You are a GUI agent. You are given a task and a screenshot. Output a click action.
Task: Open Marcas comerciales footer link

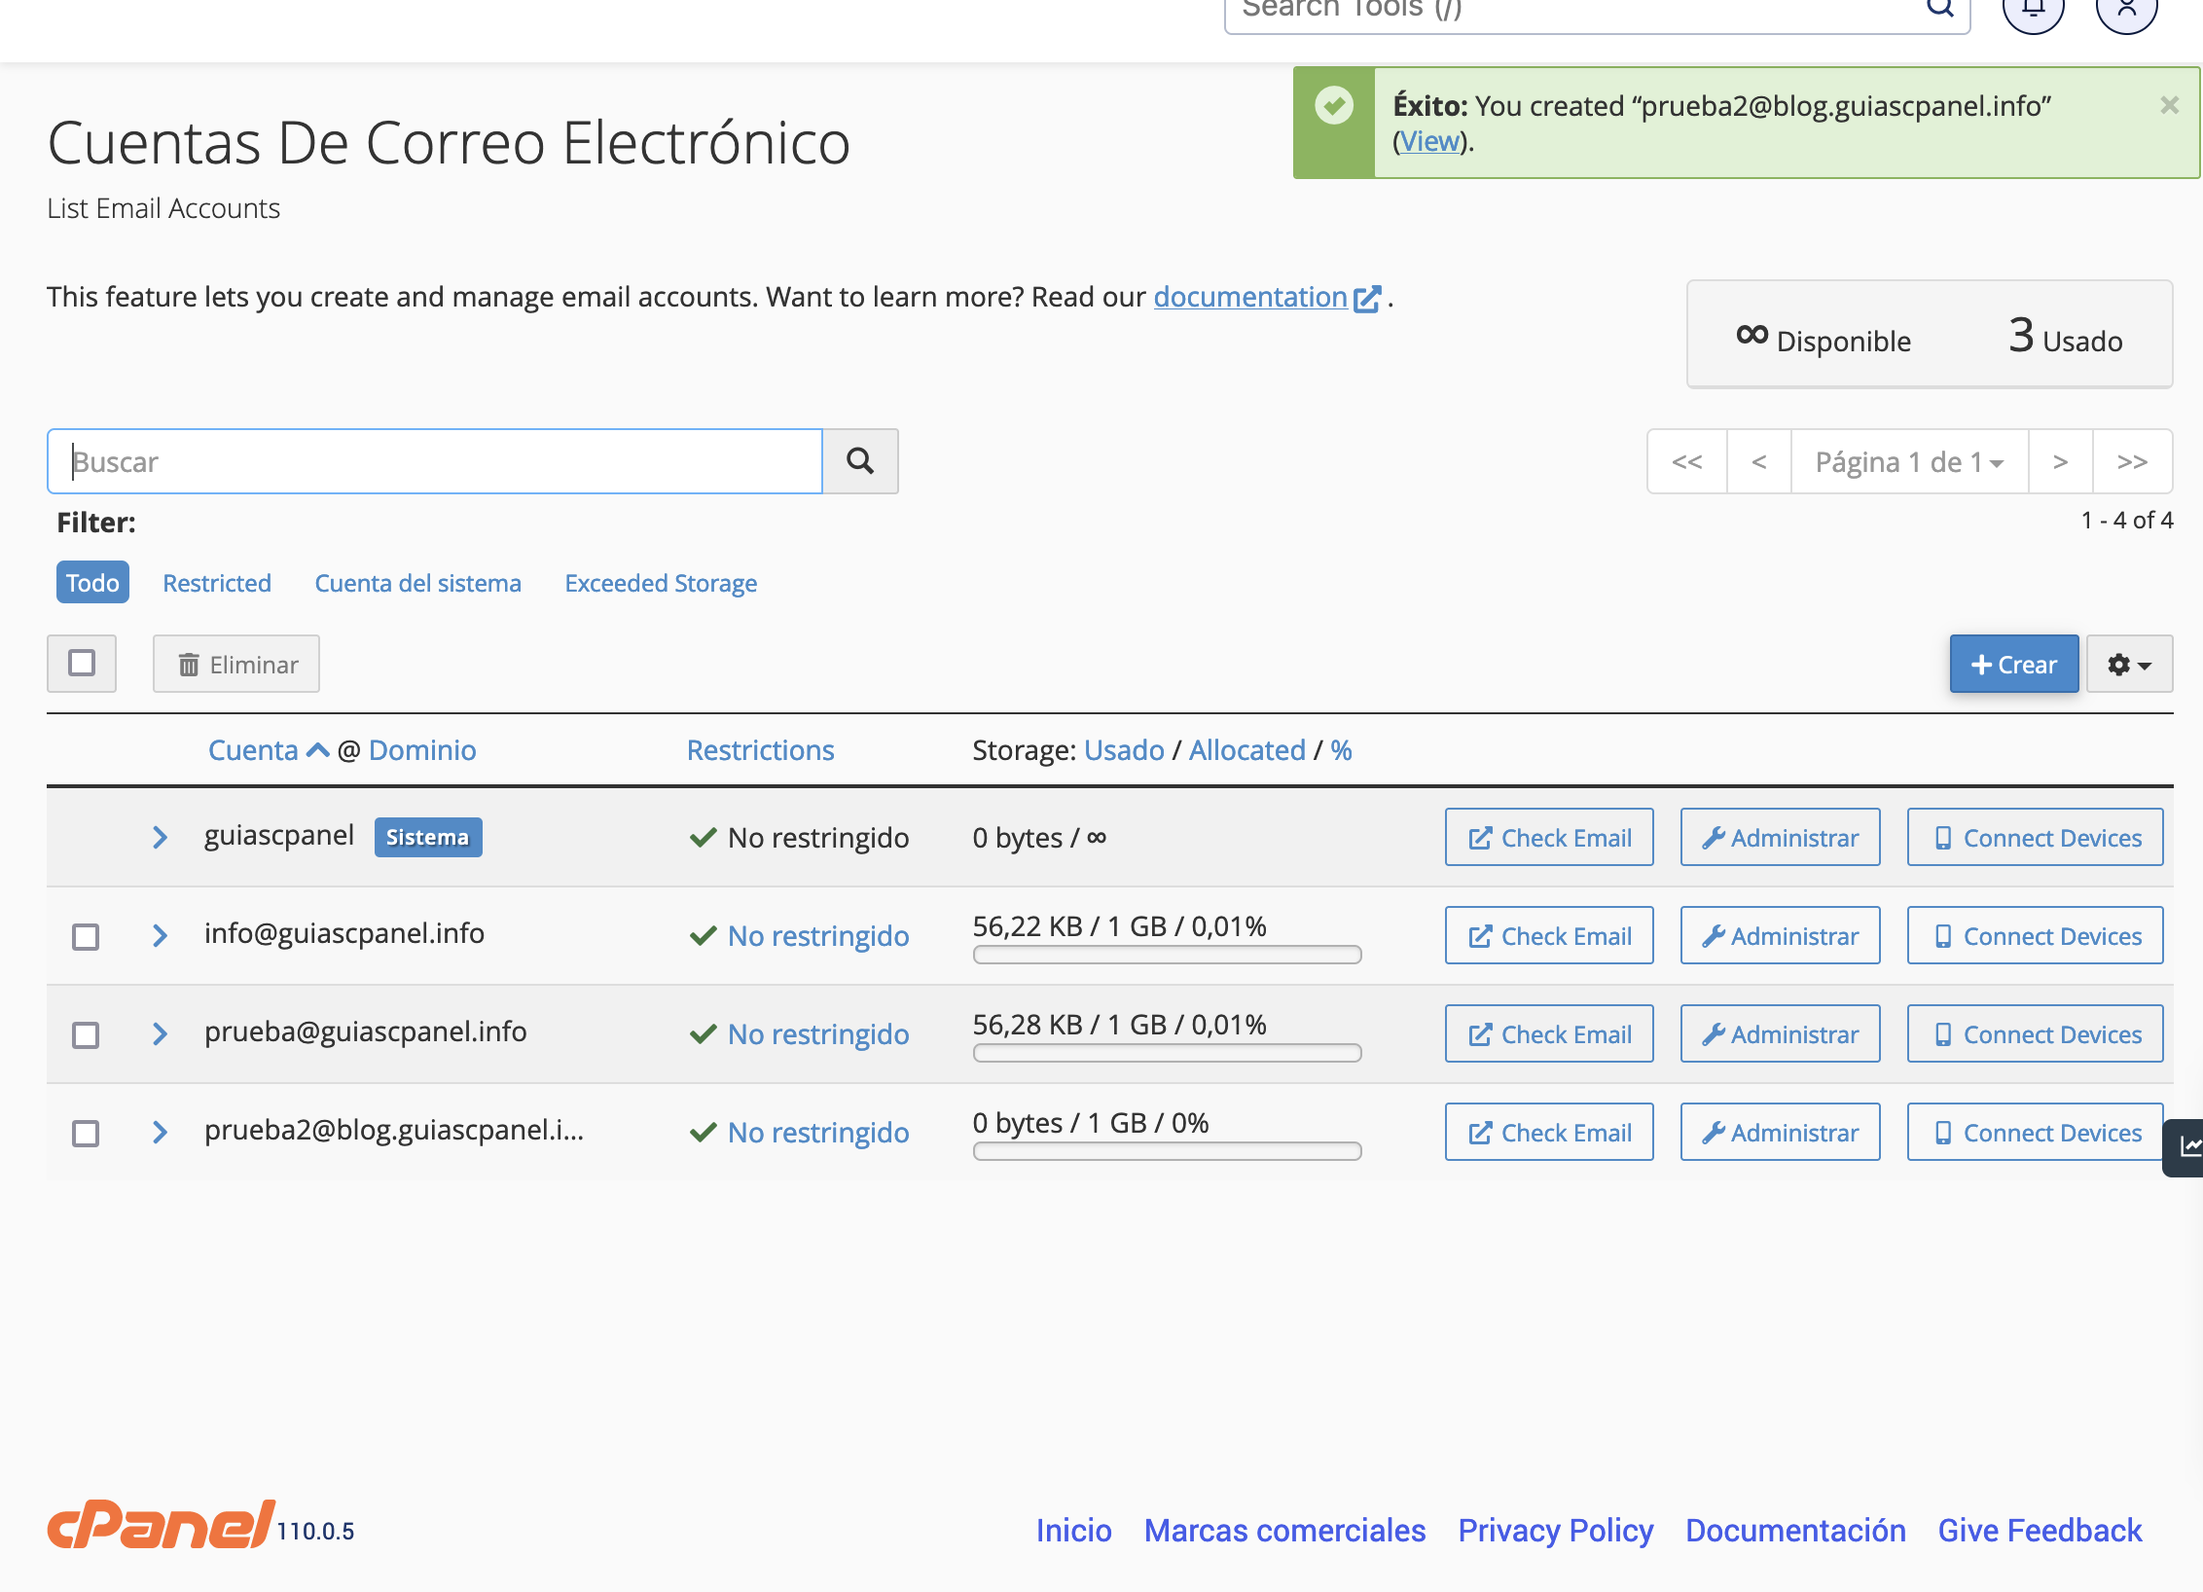pos(1284,1530)
